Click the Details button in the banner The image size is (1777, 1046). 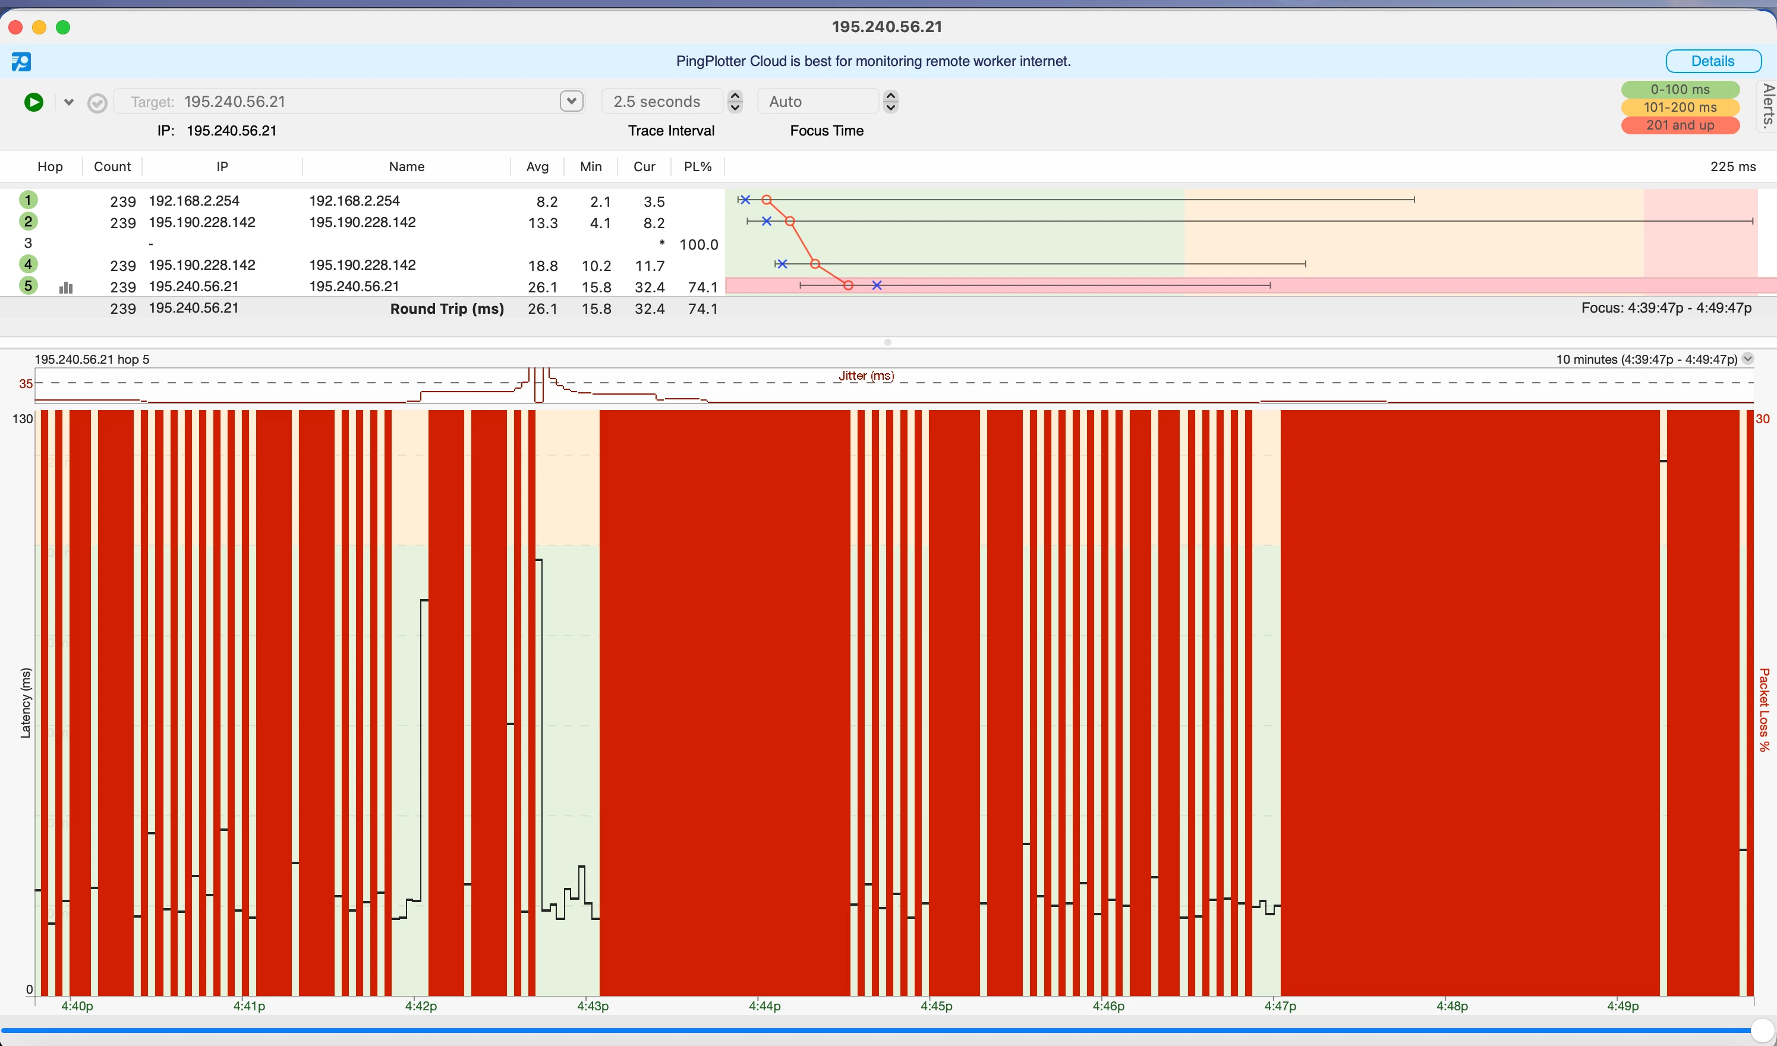click(x=1712, y=61)
